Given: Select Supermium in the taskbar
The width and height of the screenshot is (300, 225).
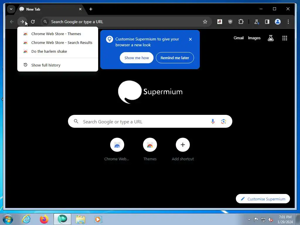Looking at the screenshot, I should coord(62,219).
